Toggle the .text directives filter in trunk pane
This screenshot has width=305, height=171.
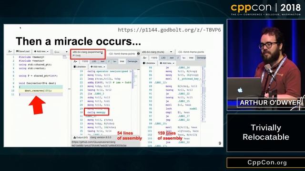click(x=172, y=58)
